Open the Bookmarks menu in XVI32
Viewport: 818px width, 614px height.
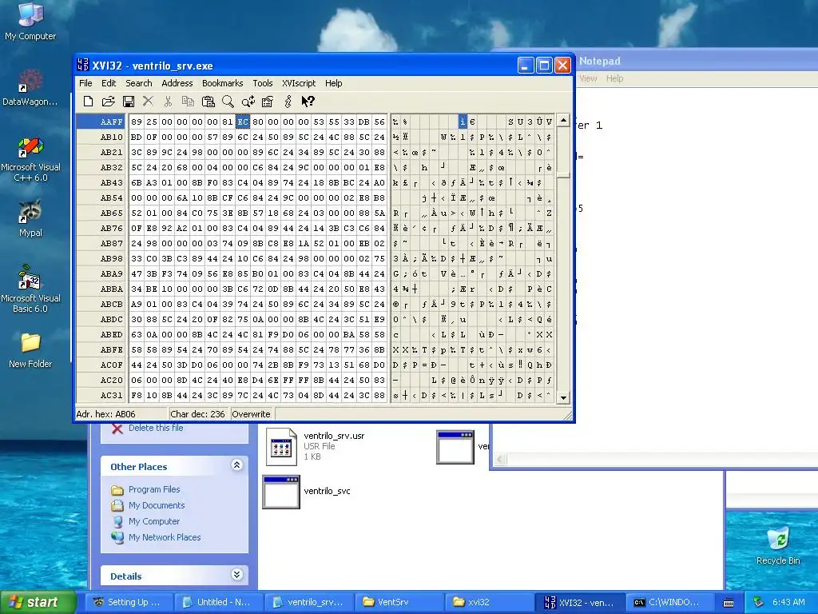223,83
